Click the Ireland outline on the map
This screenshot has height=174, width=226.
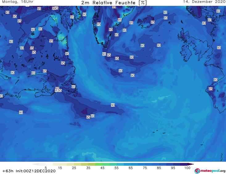click(186, 53)
